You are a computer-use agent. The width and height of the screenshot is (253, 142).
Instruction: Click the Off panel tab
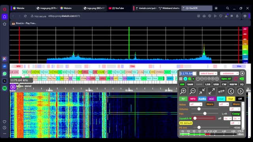click(x=240, y=99)
